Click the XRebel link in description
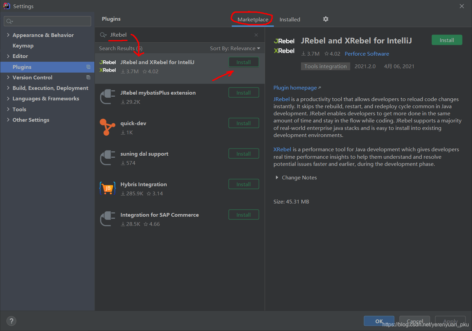472x331 pixels. (x=282, y=149)
